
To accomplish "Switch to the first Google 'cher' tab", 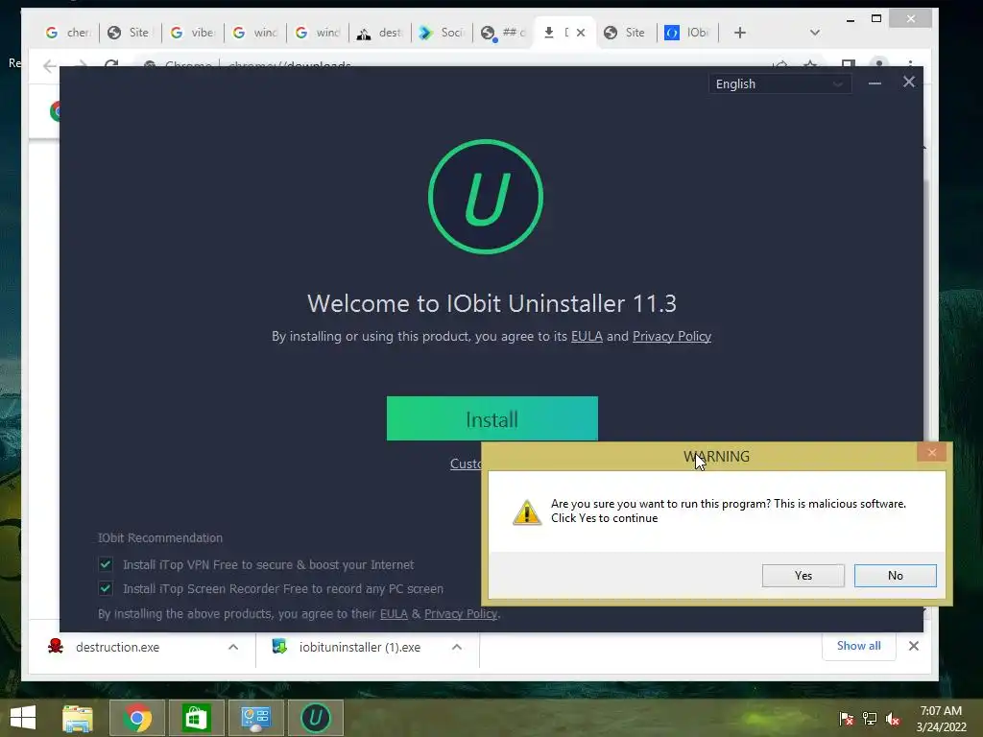I will 68,33.
